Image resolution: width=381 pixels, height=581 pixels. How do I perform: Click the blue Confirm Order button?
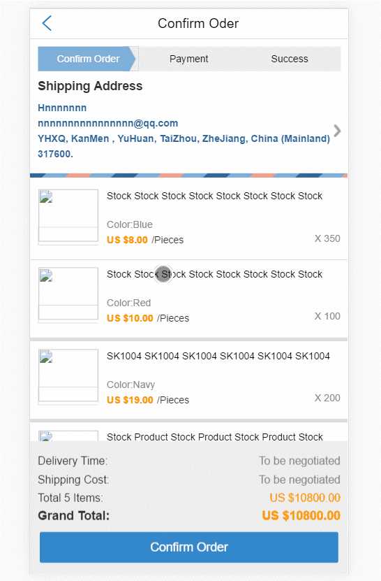[x=189, y=547]
